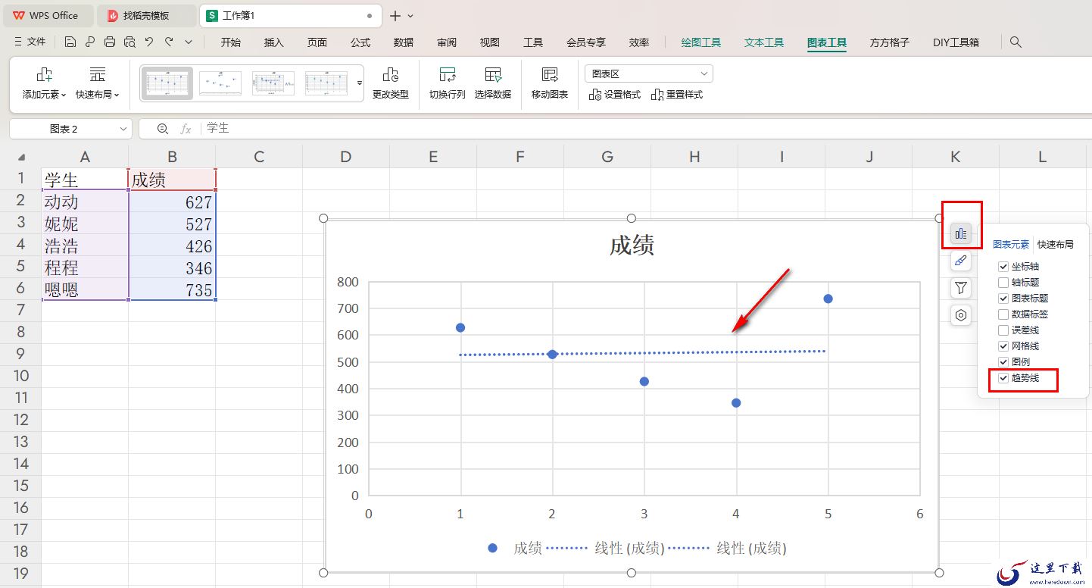Click the 重置样式 button

click(x=677, y=95)
